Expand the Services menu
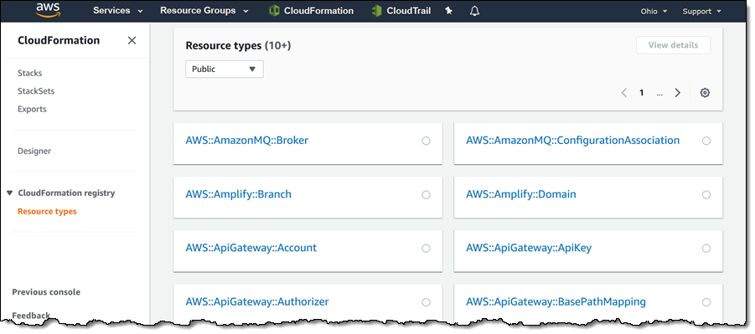Screen dimensions: 755x334 [118, 11]
